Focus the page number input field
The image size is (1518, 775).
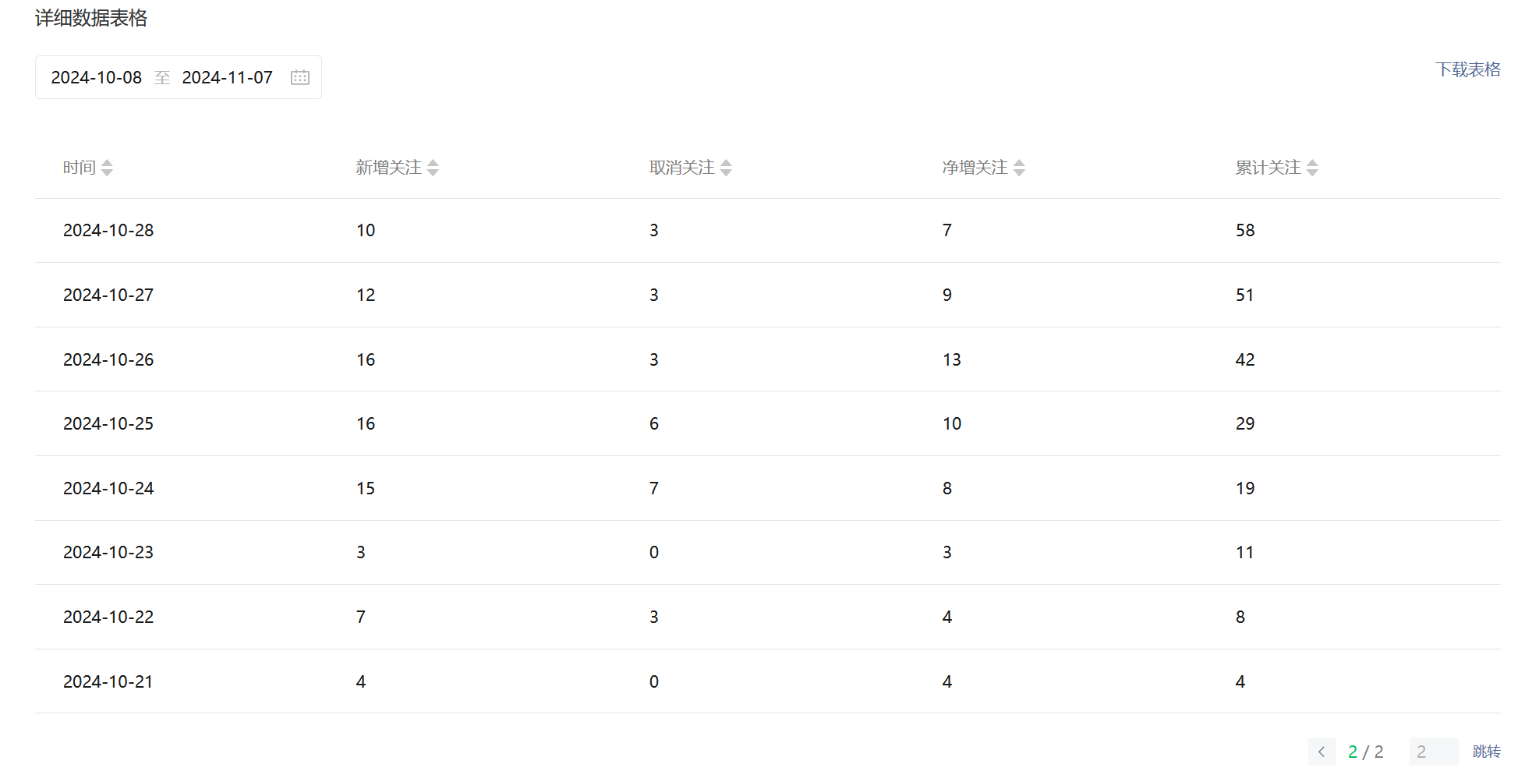point(1433,752)
